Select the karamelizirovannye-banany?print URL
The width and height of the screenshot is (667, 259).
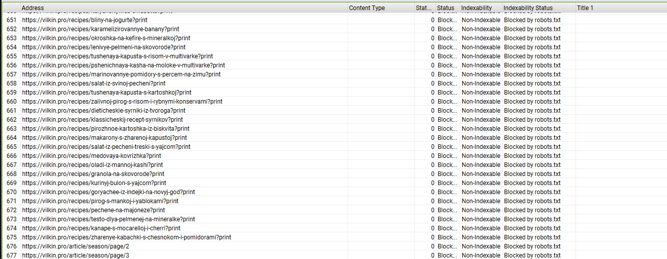(101, 29)
